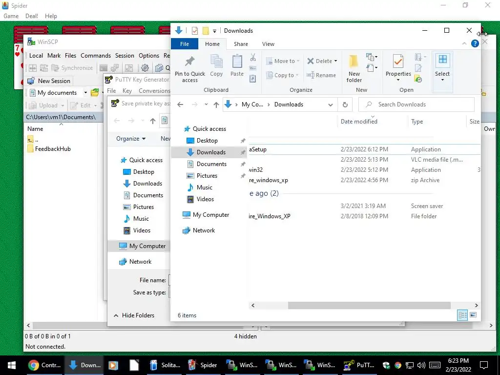Click the Search Downloads input field

pyautogui.click(x=417, y=104)
